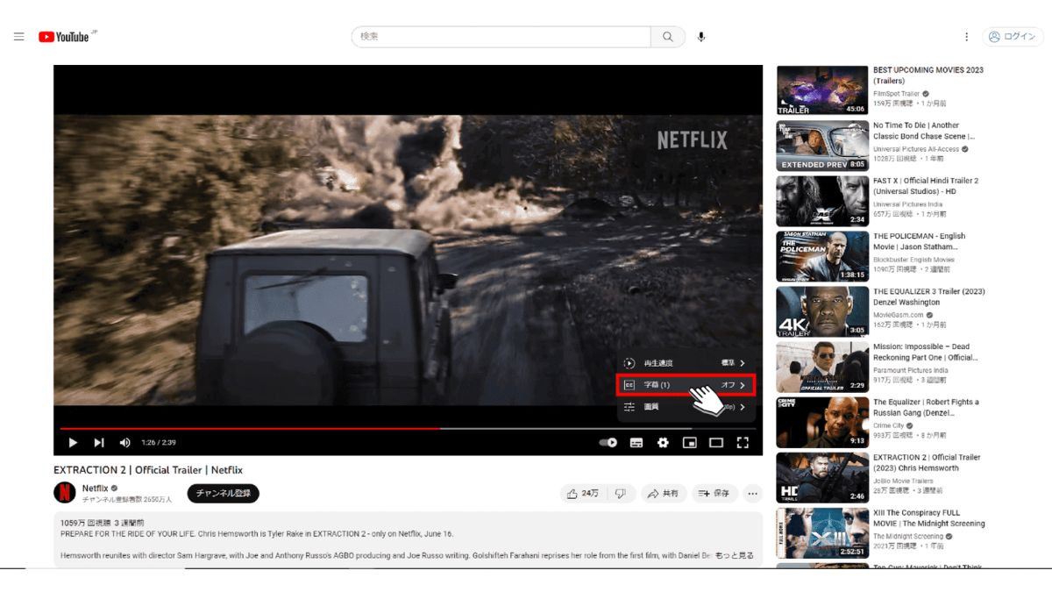1052x592 pixels.
Task: Mute the video volume speaker icon
Action: [124, 443]
